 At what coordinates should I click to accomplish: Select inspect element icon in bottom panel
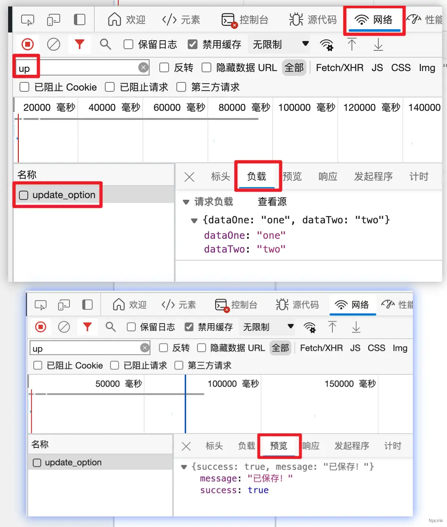tap(41, 305)
